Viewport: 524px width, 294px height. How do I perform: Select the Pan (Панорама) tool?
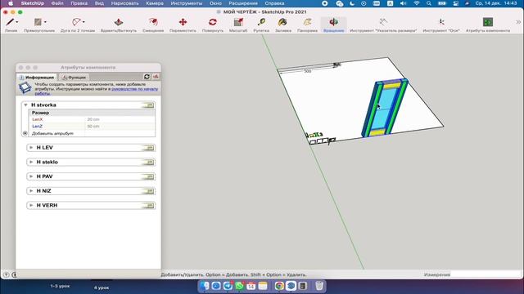pos(307,22)
